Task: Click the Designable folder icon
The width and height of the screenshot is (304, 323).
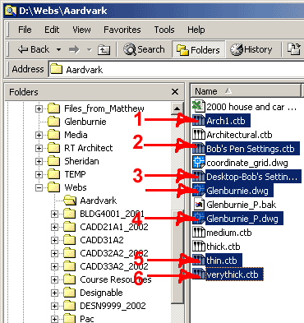Action: click(70, 293)
